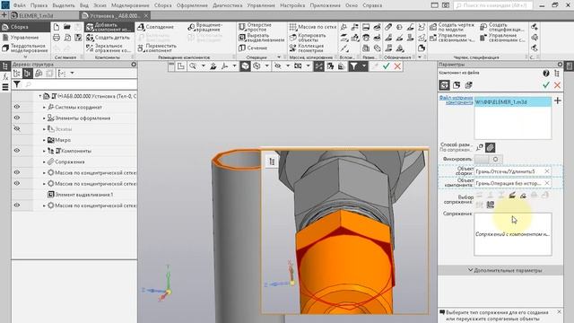Create a new document via blank page icon
The width and height of the screenshot is (574, 323).
tap(56, 27)
